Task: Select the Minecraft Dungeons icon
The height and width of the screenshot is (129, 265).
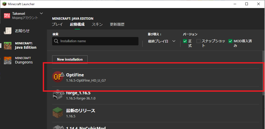Action: click(x=8, y=60)
